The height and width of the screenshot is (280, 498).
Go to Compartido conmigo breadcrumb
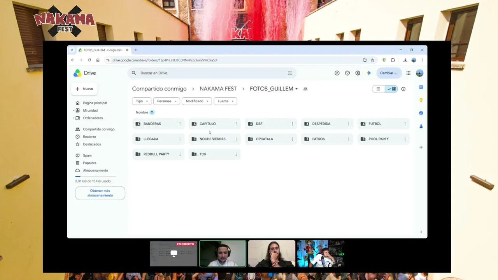click(160, 89)
